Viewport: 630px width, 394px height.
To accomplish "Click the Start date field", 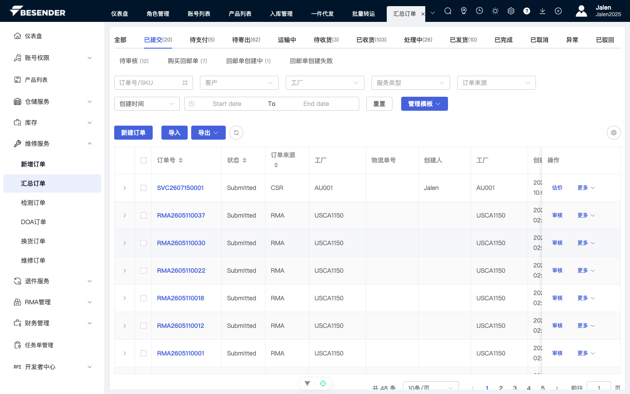I will coord(227,104).
